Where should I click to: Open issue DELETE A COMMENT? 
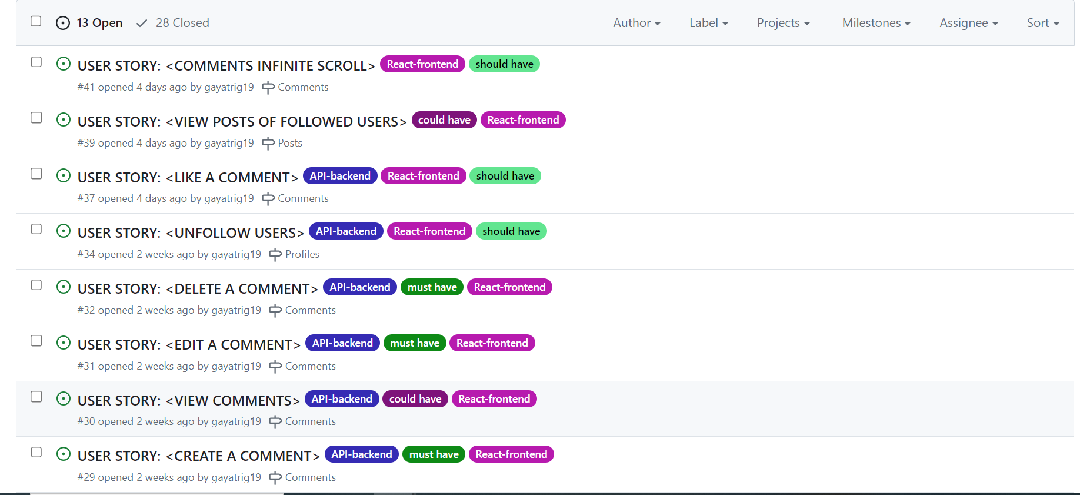click(198, 288)
